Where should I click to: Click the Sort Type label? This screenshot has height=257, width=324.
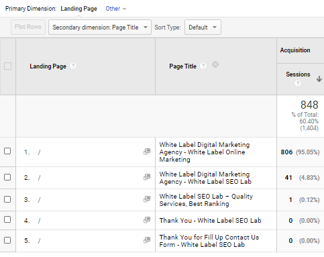pyautogui.click(x=168, y=28)
